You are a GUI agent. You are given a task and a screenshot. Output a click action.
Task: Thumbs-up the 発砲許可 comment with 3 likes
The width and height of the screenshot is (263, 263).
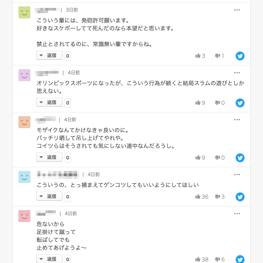click(x=198, y=56)
